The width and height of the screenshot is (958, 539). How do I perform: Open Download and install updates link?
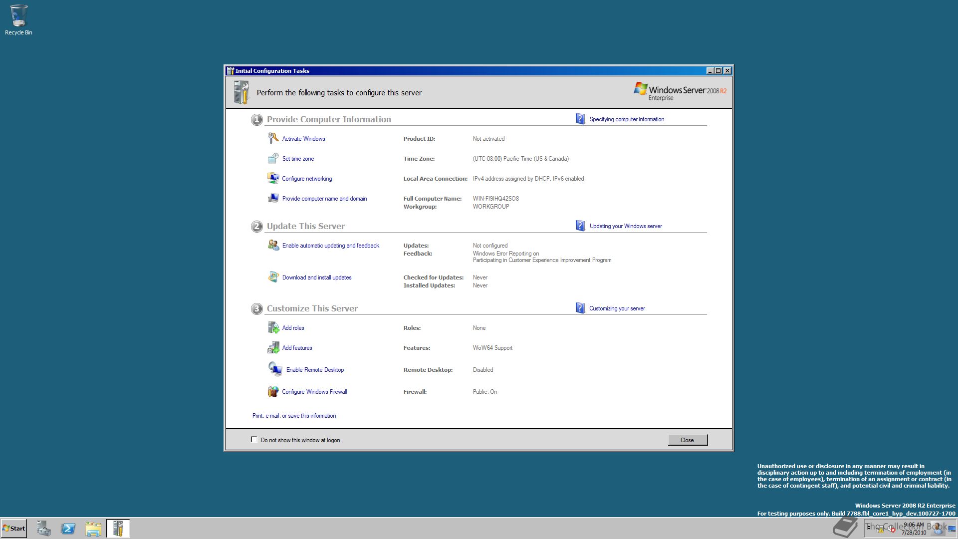316,277
